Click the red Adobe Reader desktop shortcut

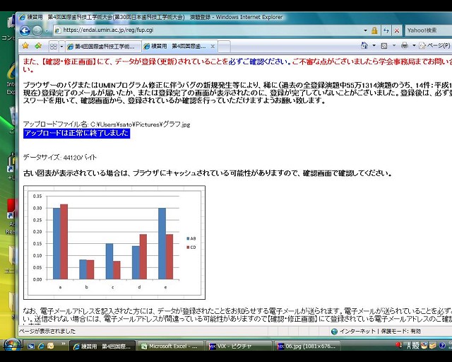tap(11, 216)
